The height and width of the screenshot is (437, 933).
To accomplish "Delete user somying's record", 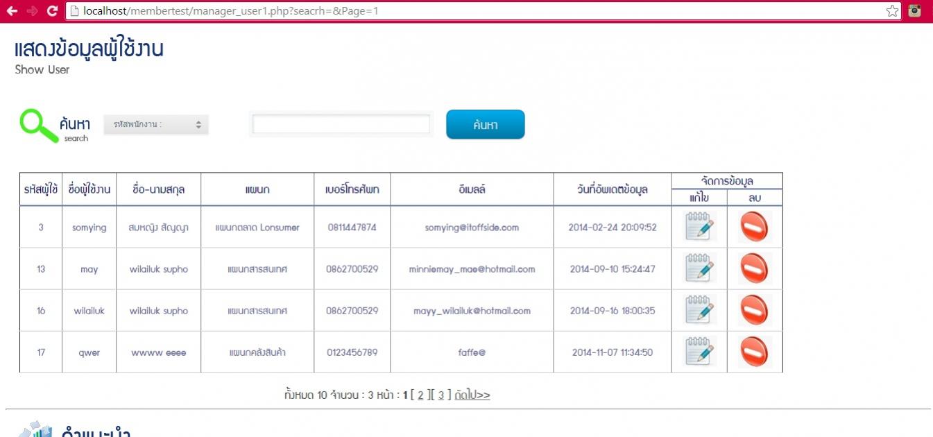I will tap(755, 227).
